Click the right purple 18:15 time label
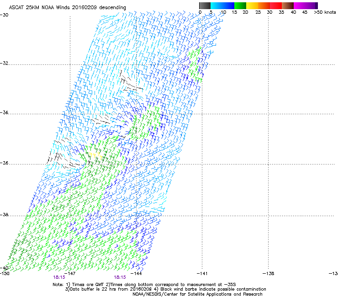338x297 pixels. pyautogui.click(x=120, y=277)
